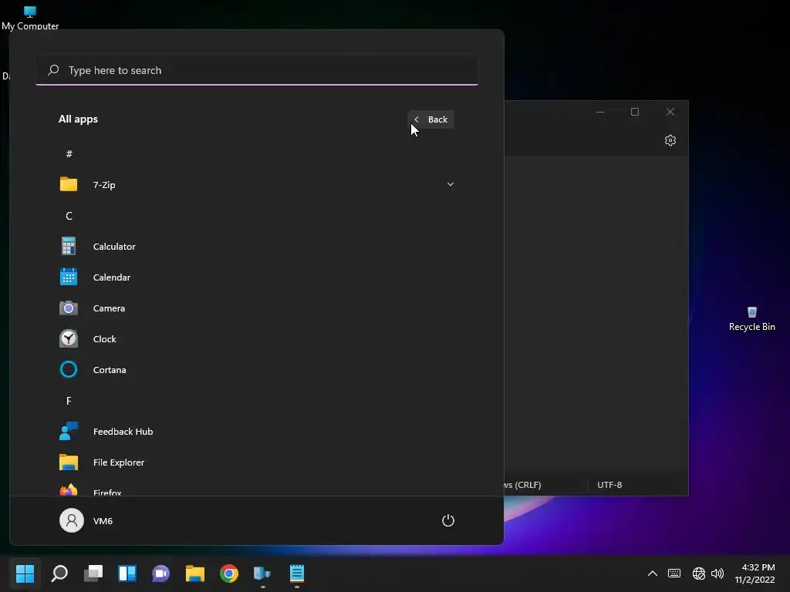Open the touch keyboard tray icon

point(674,573)
